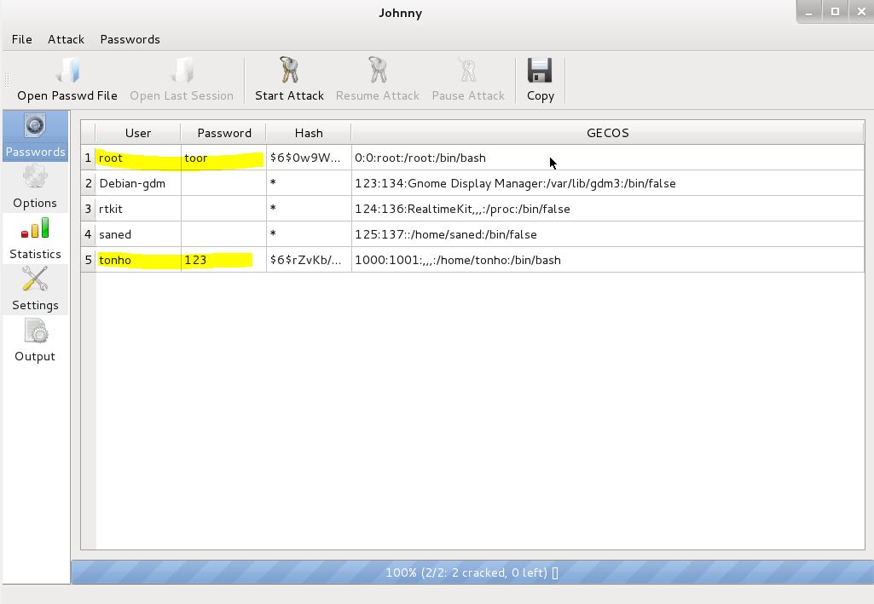Screen dimensions: 874x604
Task: Maximize the Johnny window
Action: 835,12
